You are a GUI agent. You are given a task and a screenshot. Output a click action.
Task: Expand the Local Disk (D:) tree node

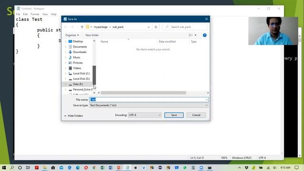coord(66,79)
